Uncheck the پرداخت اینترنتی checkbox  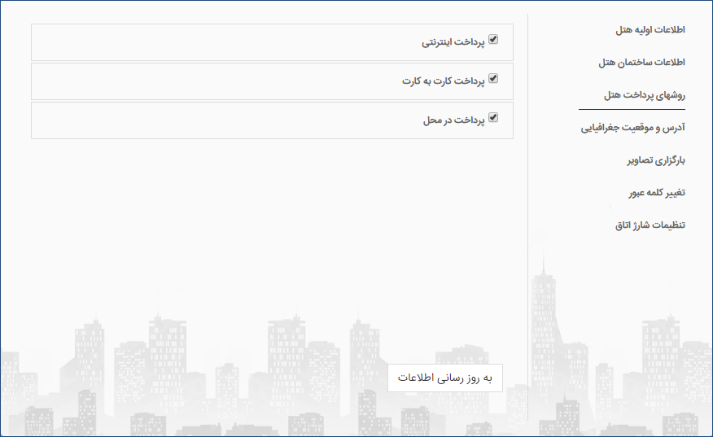[x=493, y=40]
